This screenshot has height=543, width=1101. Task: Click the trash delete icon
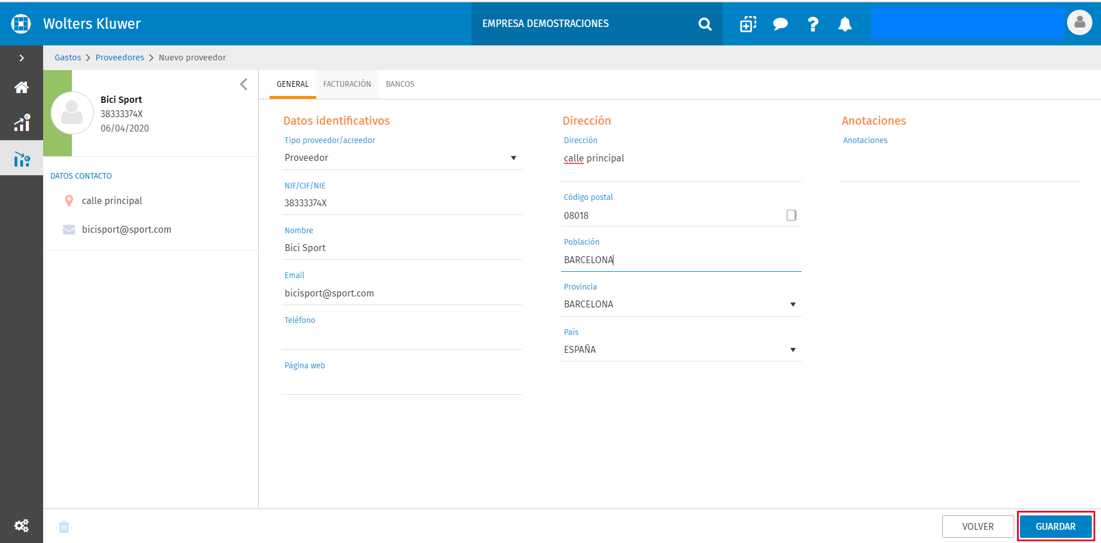tap(64, 526)
